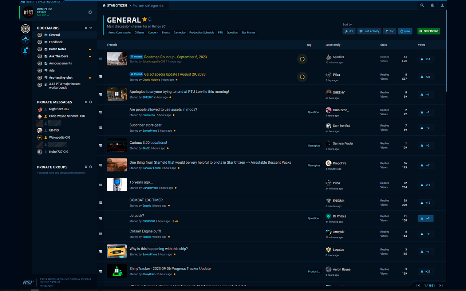
Task: Open the #sc-testing-chat bookmark
Action: [61, 77]
